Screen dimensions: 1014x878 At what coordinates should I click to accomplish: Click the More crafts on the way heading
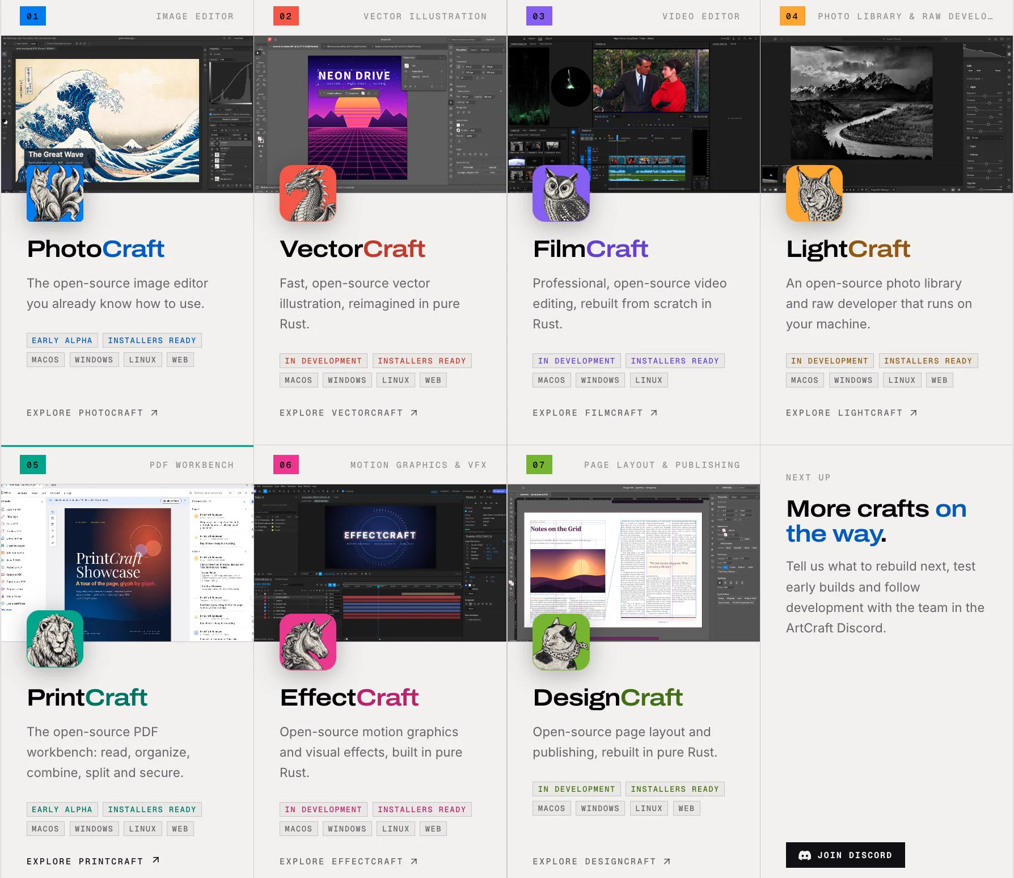click(x=876, y=521)
